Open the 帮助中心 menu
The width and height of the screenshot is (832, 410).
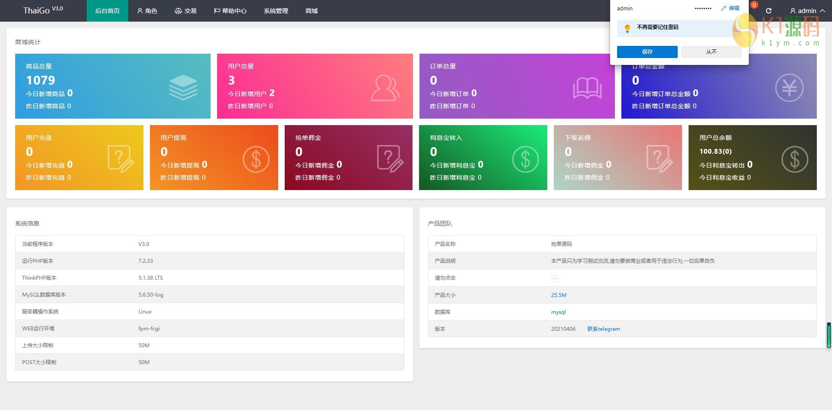point(230,11)
